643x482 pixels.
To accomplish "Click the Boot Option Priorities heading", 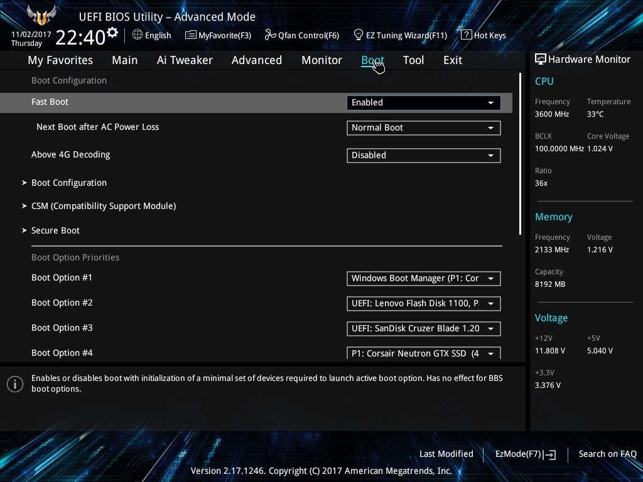I will tap(75, 257).
